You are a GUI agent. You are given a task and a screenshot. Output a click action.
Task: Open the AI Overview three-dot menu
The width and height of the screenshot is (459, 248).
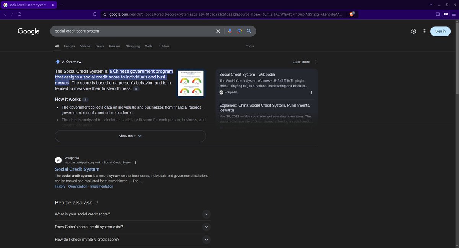pos(316,62)
